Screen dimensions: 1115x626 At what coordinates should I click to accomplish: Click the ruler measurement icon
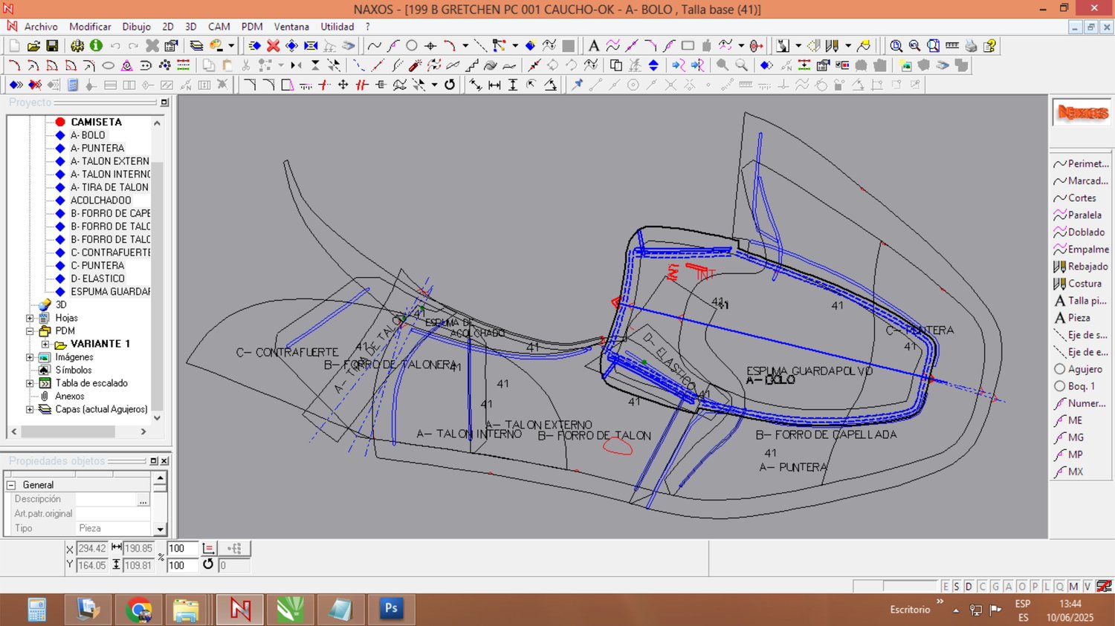tap(951, 46)
